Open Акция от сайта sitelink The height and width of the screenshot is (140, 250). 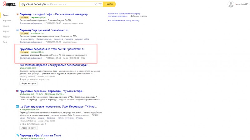pyautogui.click(x=82, y=39)
